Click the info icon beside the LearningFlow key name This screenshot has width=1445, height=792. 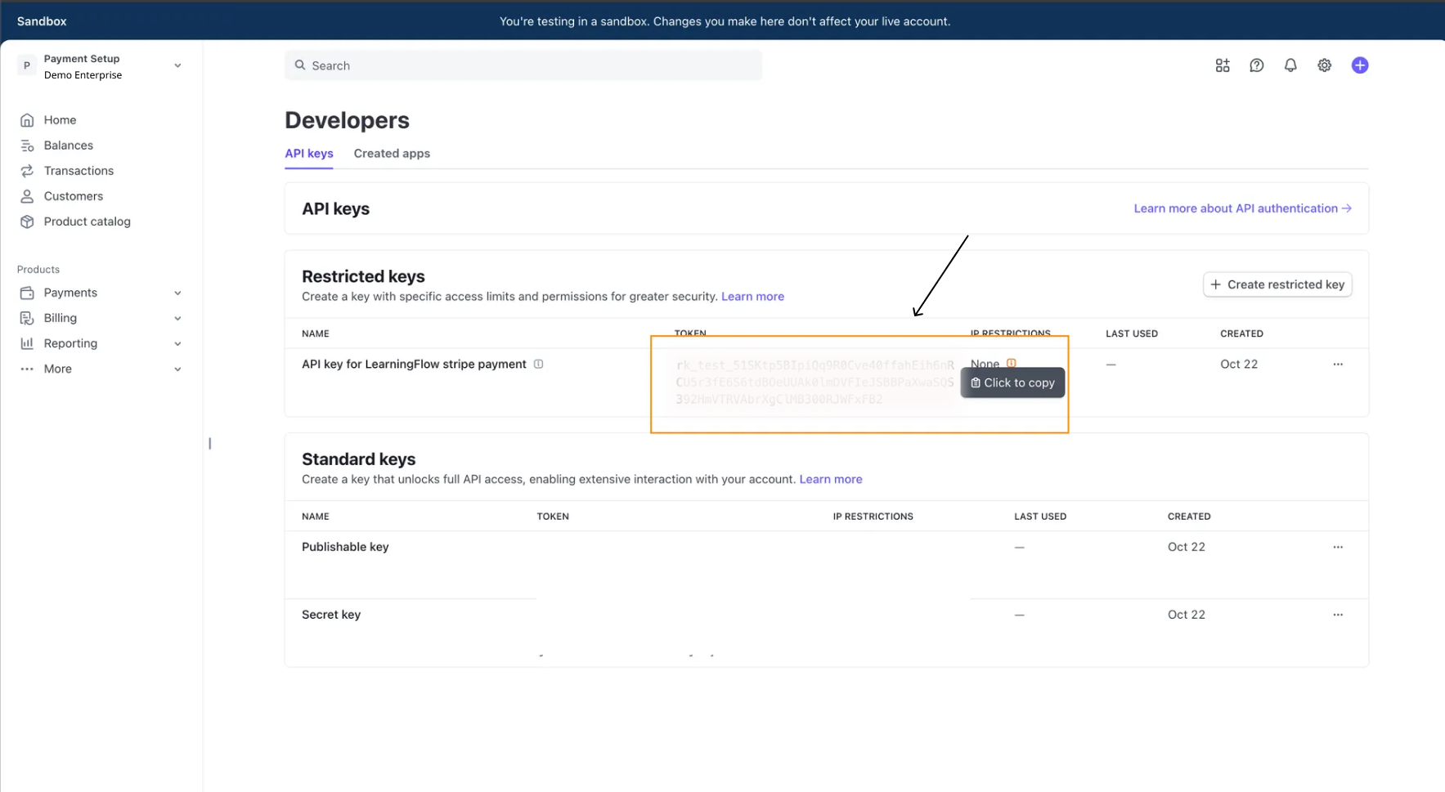[x=538, y=364]
